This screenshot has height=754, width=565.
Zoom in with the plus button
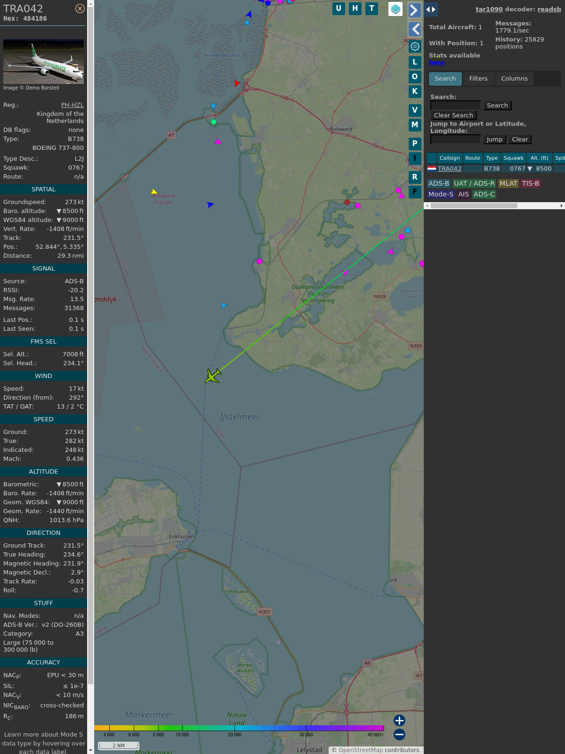tap(399, 721)
